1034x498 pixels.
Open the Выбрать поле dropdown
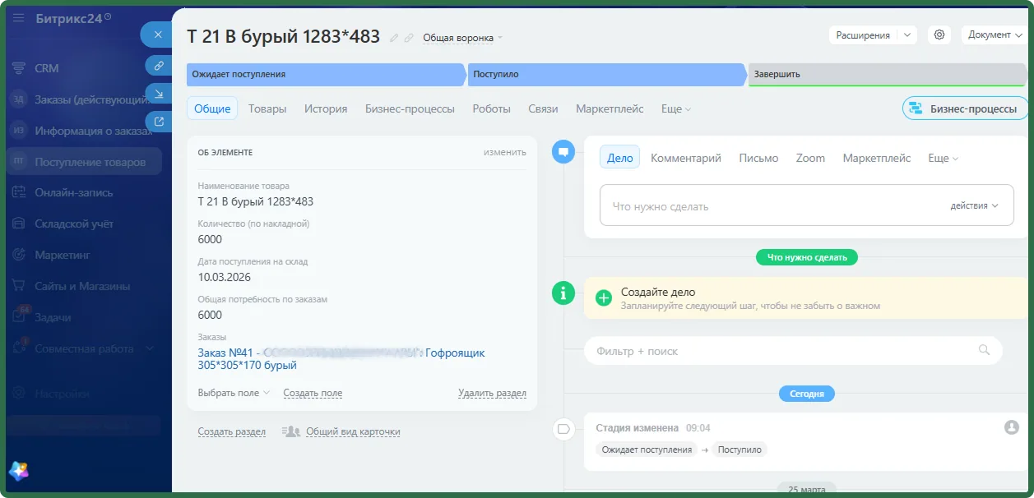point(234,393)
